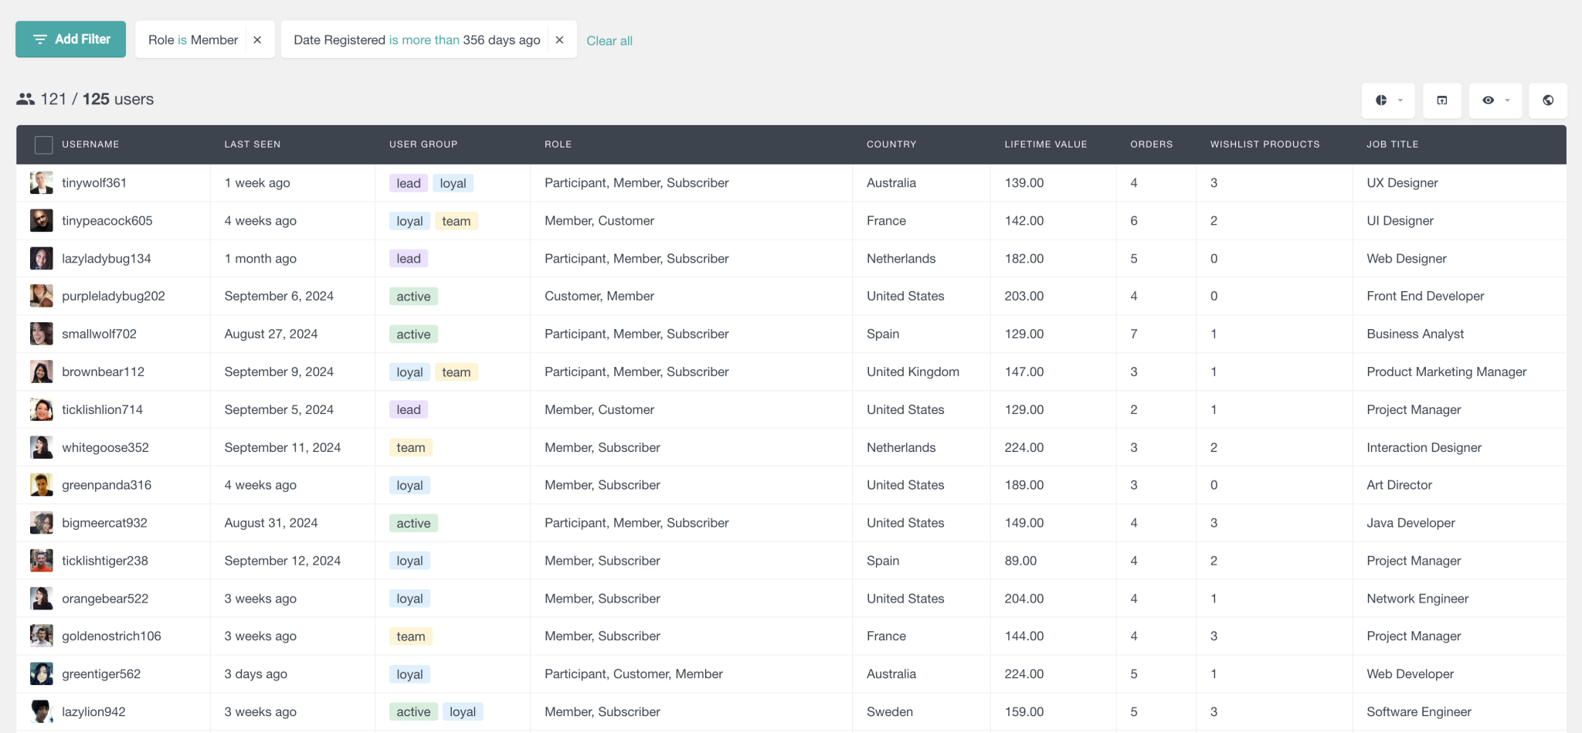Click the active tag on purpleladybug202 row

pyautogui.click(x=413, y=297)
